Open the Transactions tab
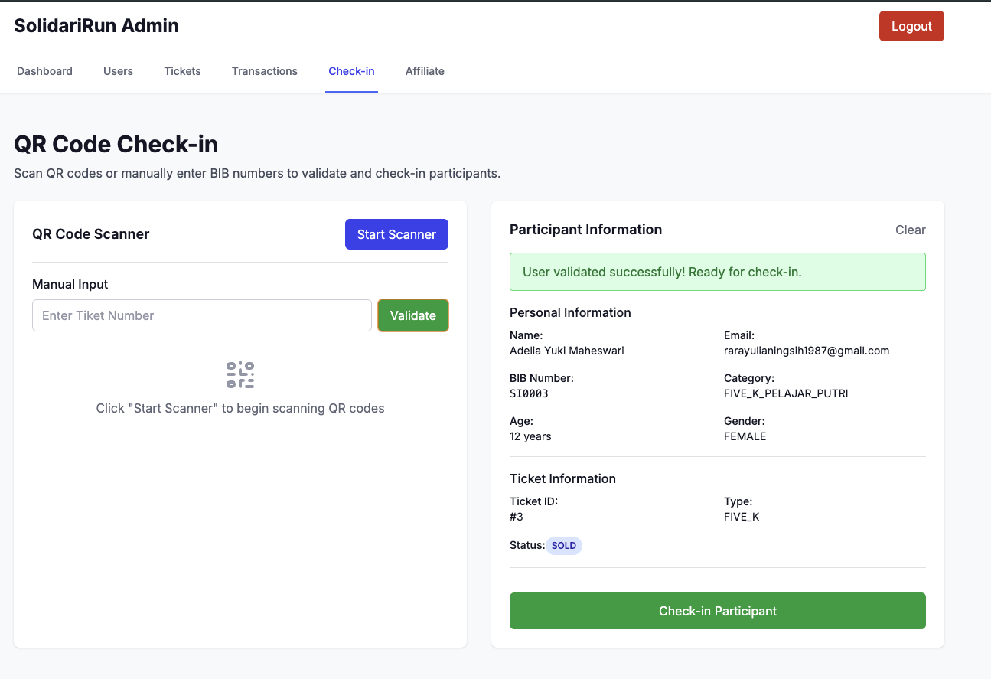 pos(265,71)
